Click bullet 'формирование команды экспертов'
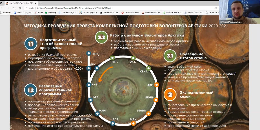 [55, 58]
